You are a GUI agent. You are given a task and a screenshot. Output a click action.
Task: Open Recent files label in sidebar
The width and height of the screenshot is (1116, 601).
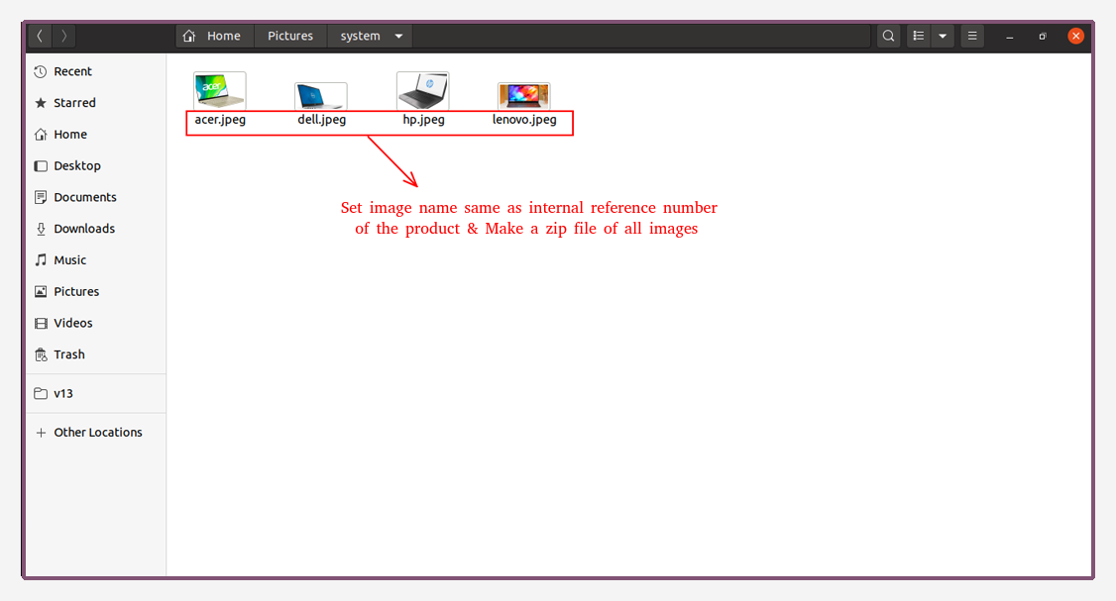pyautogui.click(x=72, y=72)
